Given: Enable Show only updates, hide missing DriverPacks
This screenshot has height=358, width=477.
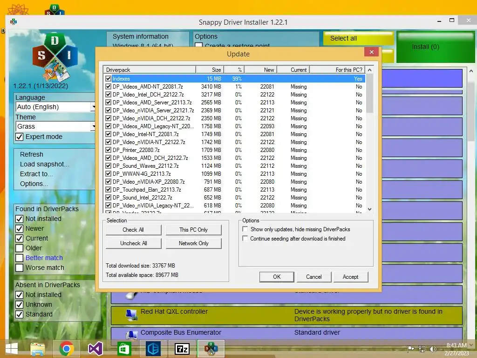Looking at the screenshot, I should (245, 229).
